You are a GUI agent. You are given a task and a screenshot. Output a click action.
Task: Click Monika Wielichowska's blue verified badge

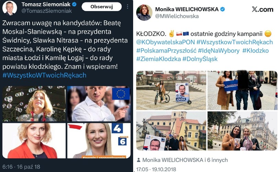222,9
